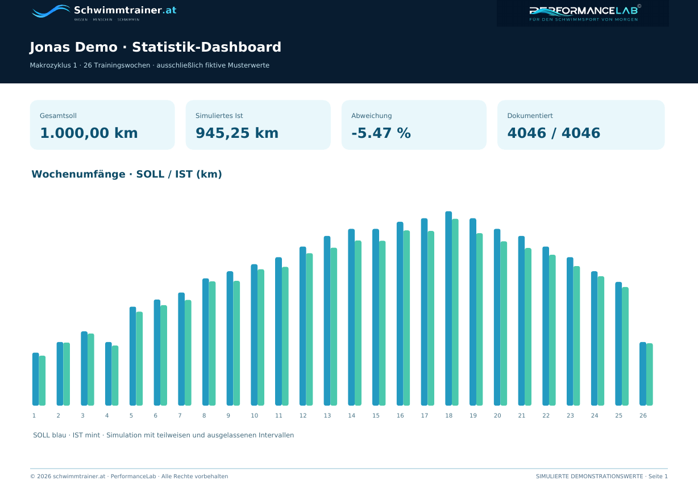Select the week axis label '13'
Image resolution: width=698 pixels, height=493 pixels.
pyautogui.click(x=327, y=416)
